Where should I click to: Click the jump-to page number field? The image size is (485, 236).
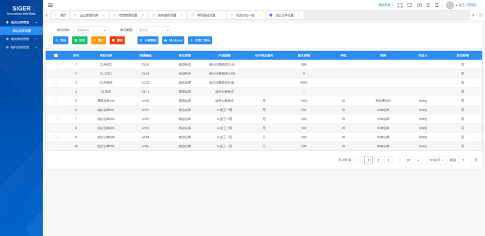tap(465, 160)
